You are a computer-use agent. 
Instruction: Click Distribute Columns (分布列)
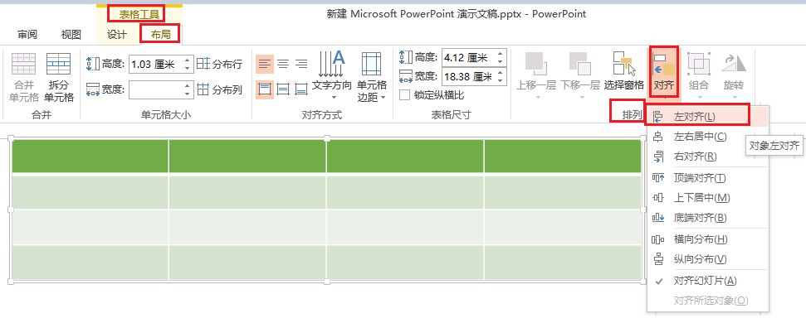coord(220,89)
